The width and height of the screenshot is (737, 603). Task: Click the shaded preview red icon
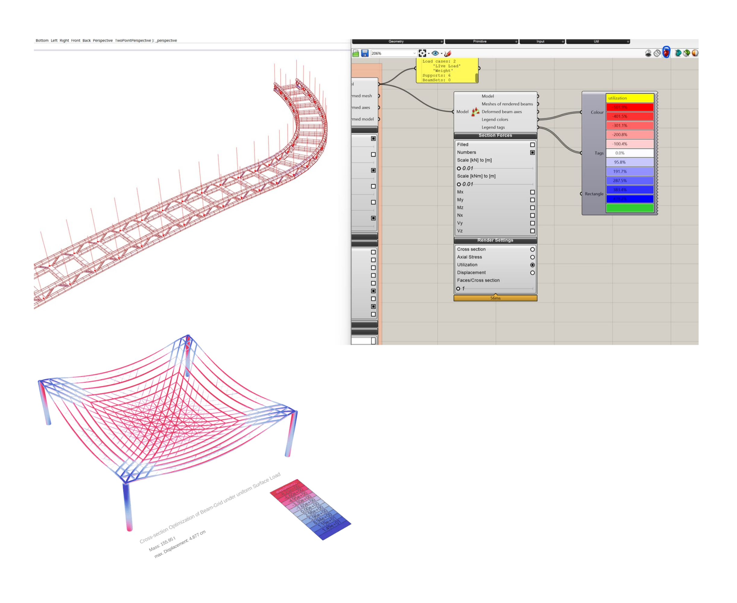[x=666, y=53]
